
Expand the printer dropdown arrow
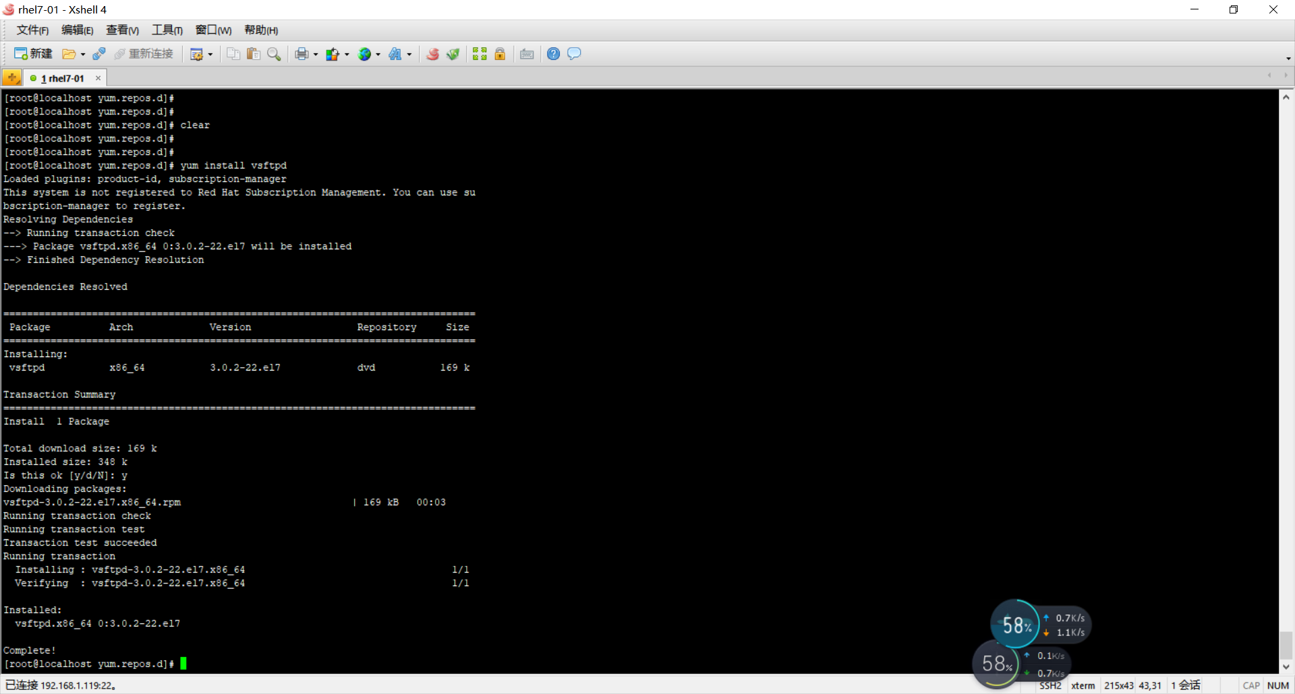coord(316,55)
